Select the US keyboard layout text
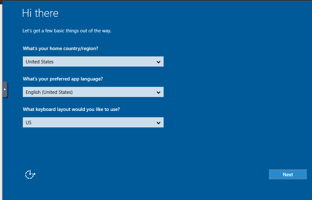312x200 pixels. click(x=29, y=123)
